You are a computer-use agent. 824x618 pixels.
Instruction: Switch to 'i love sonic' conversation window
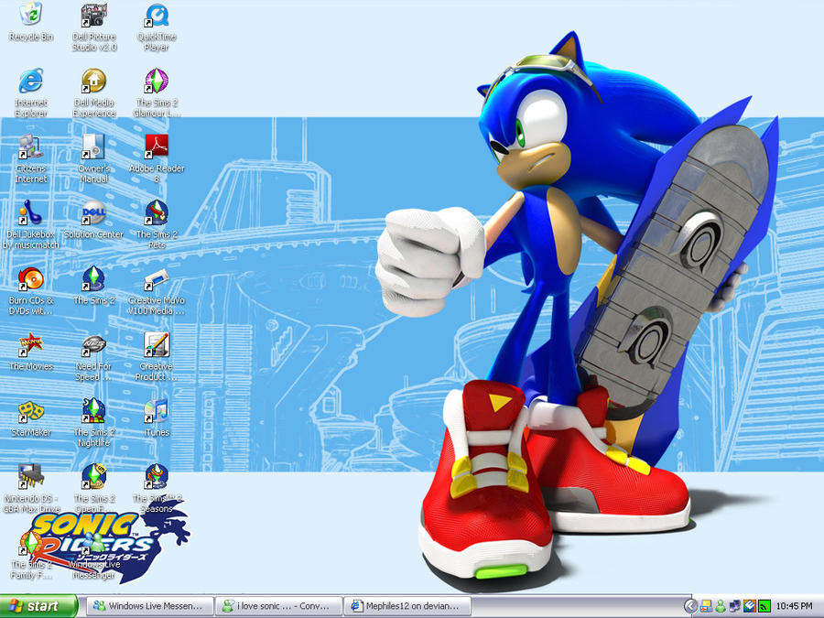coord(278,606)
